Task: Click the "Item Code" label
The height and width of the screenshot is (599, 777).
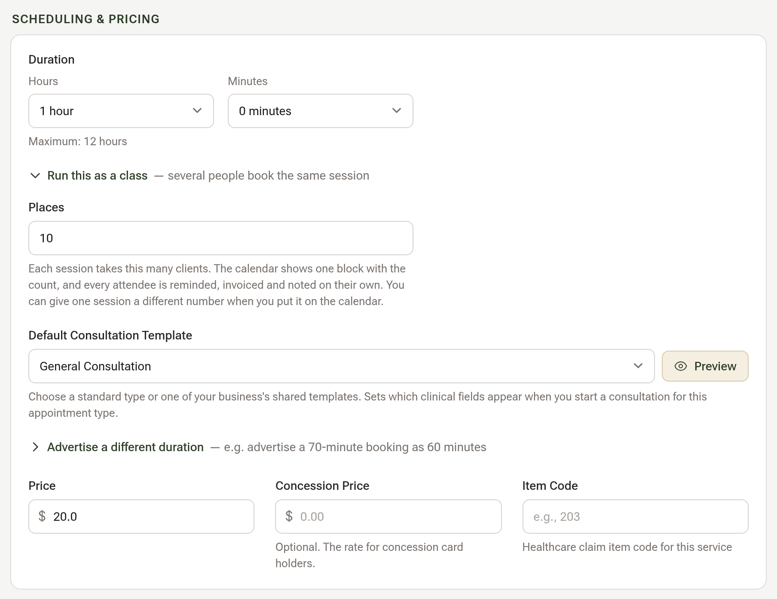Action: 550,486
